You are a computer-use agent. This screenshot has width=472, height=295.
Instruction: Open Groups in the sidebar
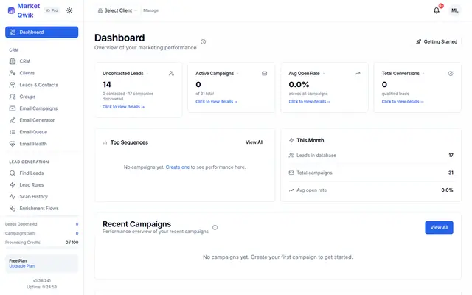(x=41, y=97)
